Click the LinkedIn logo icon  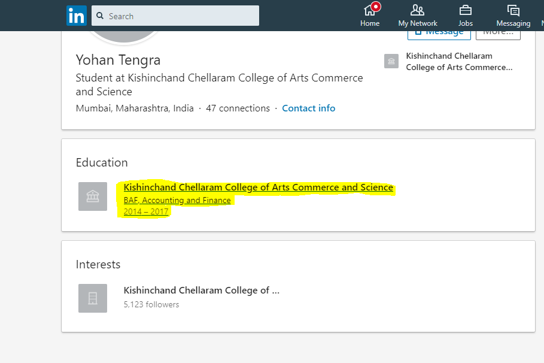77,16
